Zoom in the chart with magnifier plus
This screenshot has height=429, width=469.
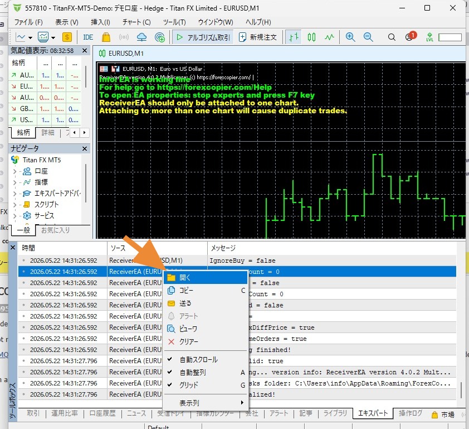[350, 37]
